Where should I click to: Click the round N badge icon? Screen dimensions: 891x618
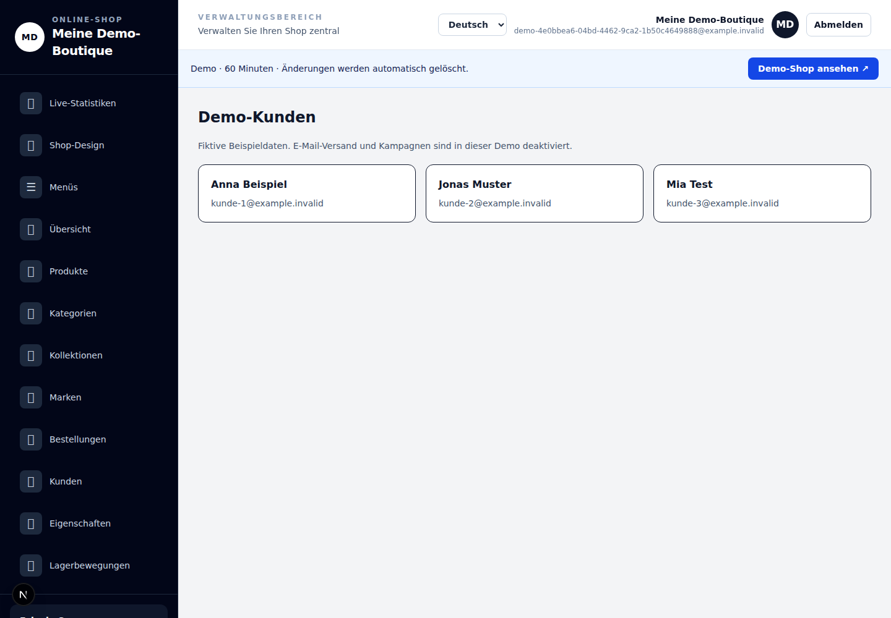[24, 595]
